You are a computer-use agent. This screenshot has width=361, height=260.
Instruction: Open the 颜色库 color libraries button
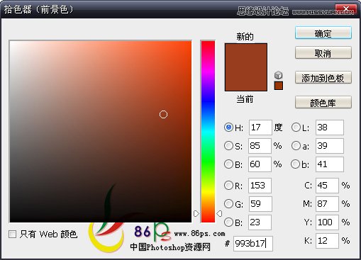[323, 102]
